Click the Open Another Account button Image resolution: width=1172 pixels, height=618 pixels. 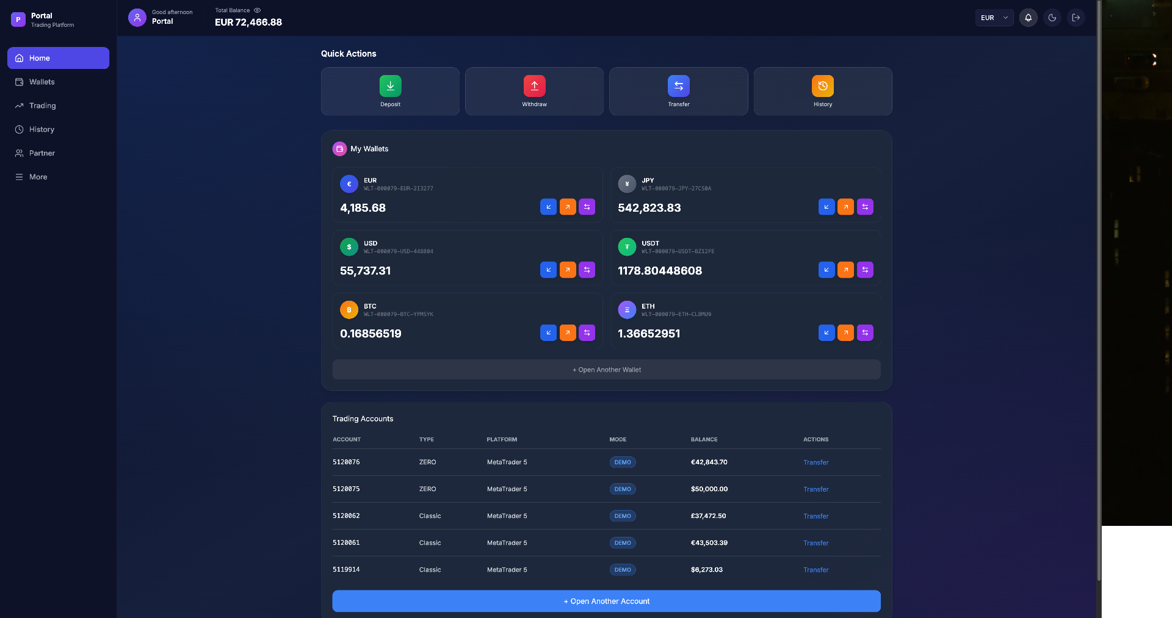606,601
